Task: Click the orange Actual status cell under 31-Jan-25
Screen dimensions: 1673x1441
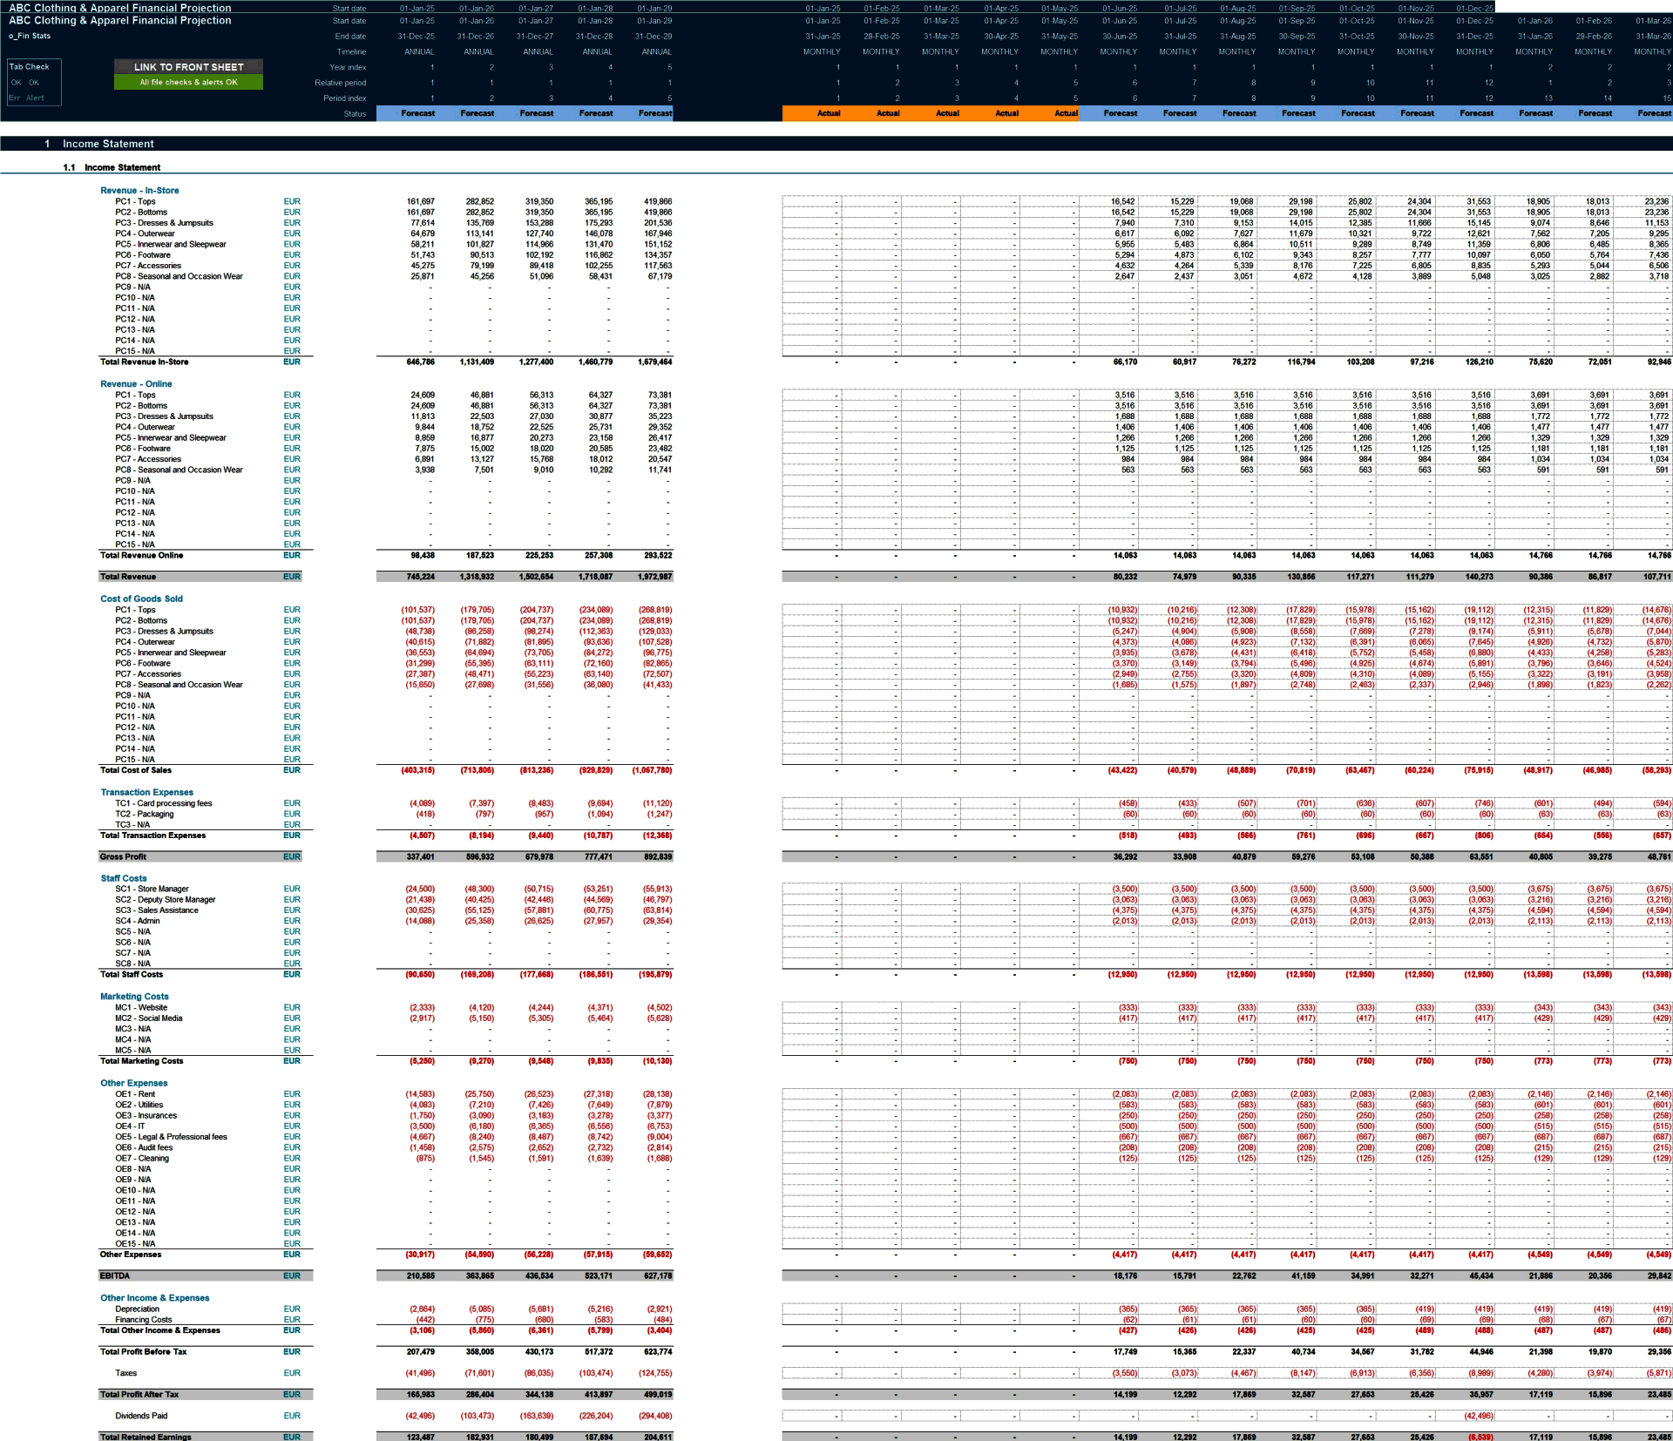Action: coord(812,113)
